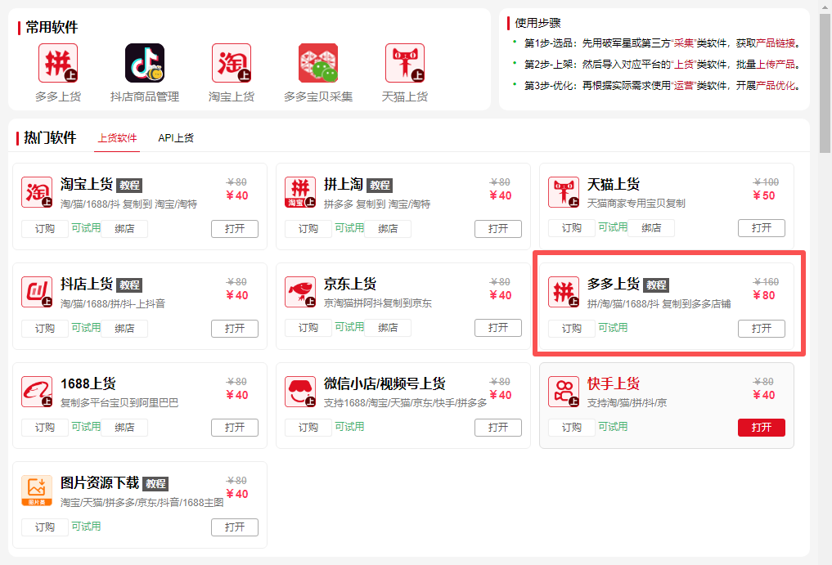
Task: Launch the 抖店商品管理 TikTok-style icon
Action: [144, 63]
